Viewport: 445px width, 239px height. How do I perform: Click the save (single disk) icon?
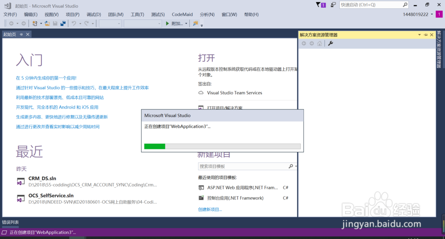pyautogui.click(x=55, y=24)
